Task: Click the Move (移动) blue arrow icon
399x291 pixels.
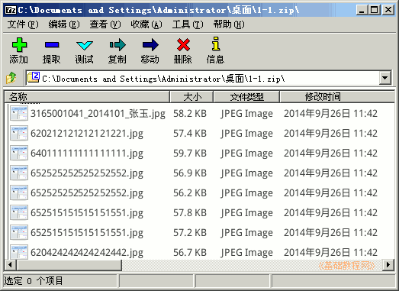Action: [x=150, y=45]
